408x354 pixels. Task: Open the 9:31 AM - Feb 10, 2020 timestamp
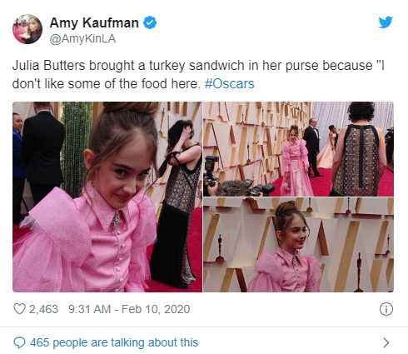pyautogui.click(x=129, y=309)
